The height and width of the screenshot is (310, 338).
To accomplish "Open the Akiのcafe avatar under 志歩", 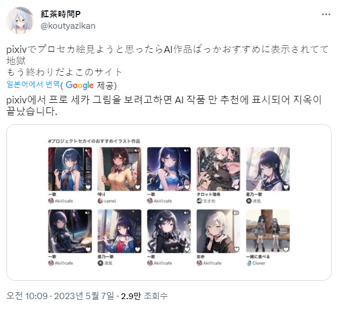I will tap(199, 263).
